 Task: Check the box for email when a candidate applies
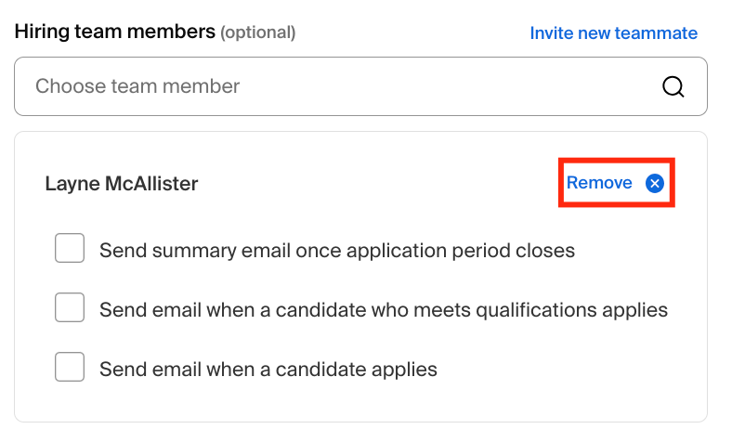pyautogui.click(x=70, y=367)
